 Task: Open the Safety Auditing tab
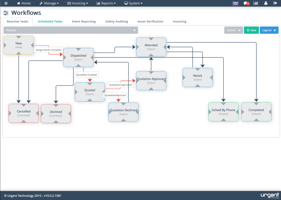point(116,21)
